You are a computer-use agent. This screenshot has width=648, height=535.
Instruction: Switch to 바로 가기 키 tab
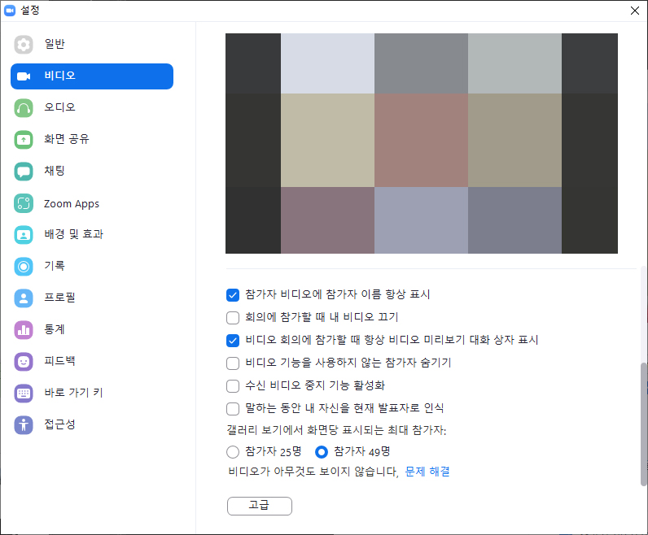tap(92, 393)
